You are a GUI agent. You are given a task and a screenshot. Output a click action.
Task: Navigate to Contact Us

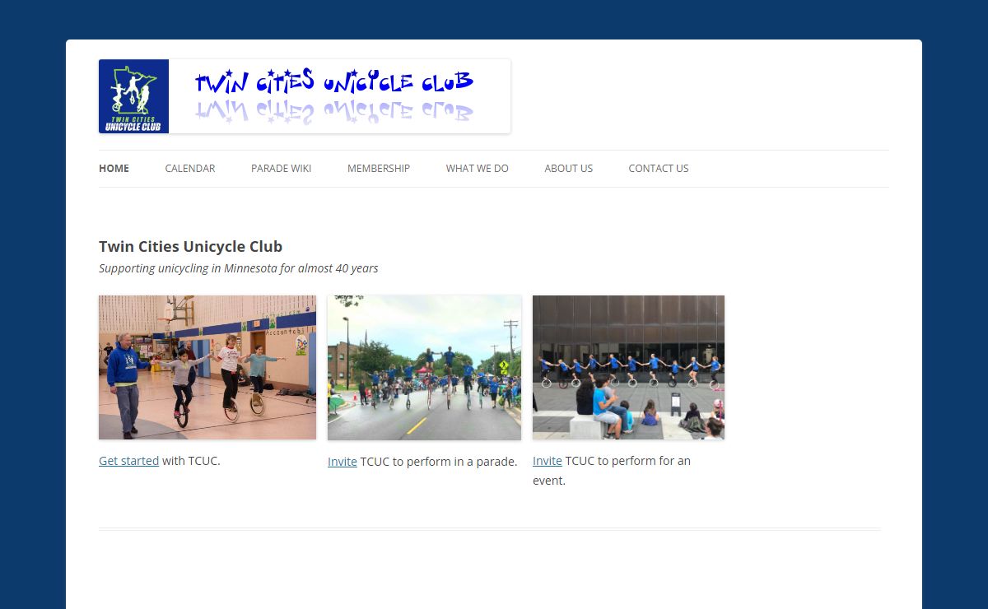point(659,169)
